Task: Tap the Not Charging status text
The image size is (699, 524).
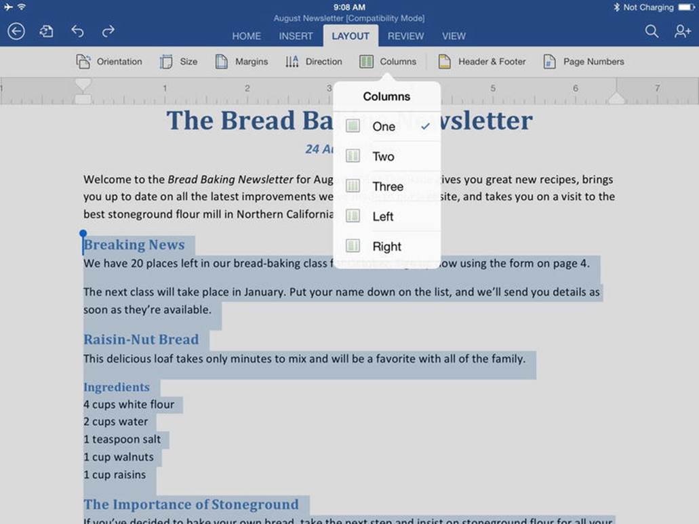Action: [x=649, y=7]
